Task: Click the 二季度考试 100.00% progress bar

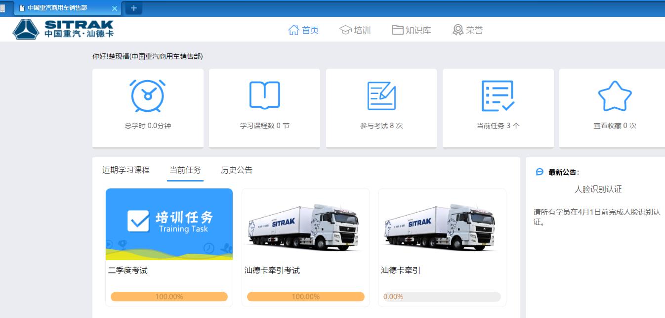Action: (x=169, y=297)
